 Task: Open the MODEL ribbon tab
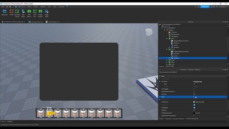click(36, 7)
